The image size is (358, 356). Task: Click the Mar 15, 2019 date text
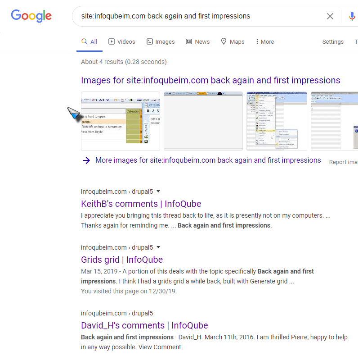[99, 271]
